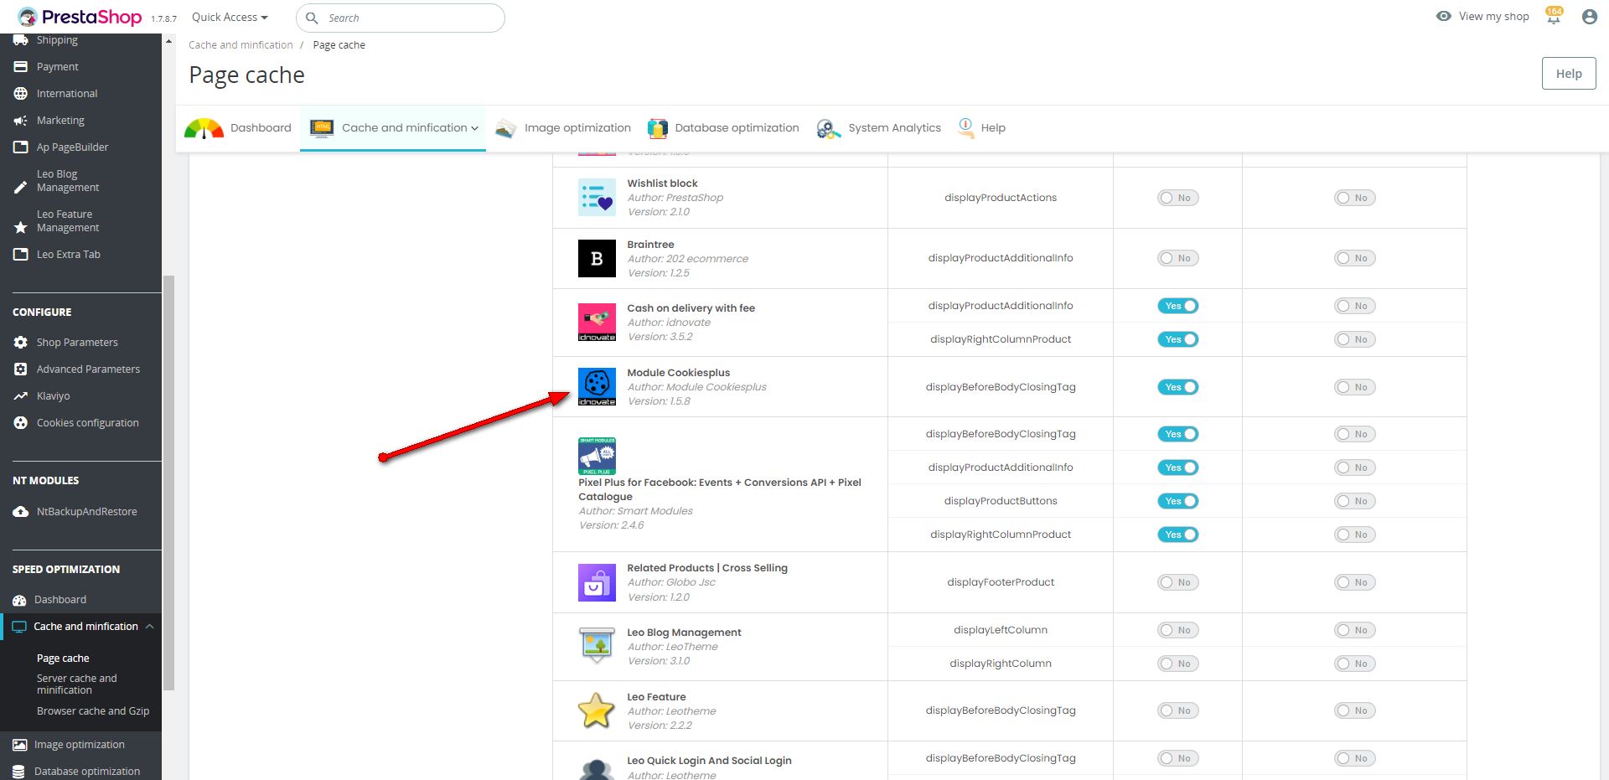Click the Cookies configuration cookie icon in the sidebar
Image resolution: width=1609 pixels, height=780 pixels.
[21, 423]
